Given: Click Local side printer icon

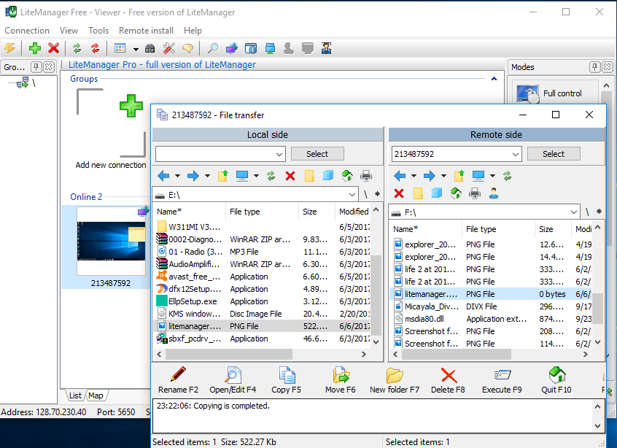Looking at the screenshot, I should 366,176.
